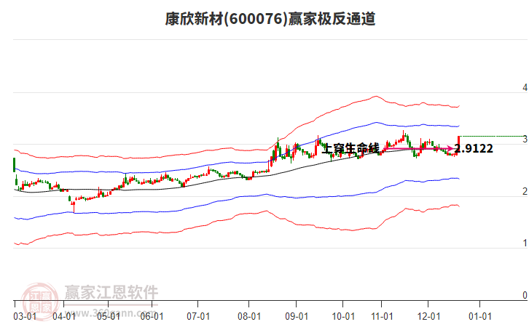Click the 09-01 date axis label
This screenshot has height=327, width=529.
297,317
